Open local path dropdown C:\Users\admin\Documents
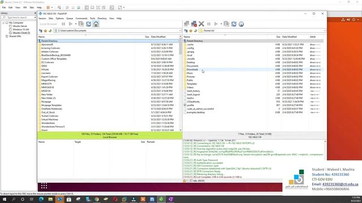This screenshot has width=362, height=203. pyautogui.click(x=180, y=30)
